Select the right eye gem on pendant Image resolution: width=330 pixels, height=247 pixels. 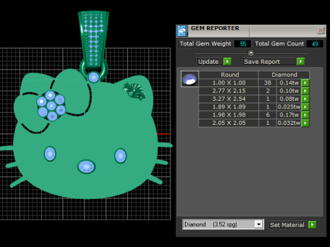(120, 156)
